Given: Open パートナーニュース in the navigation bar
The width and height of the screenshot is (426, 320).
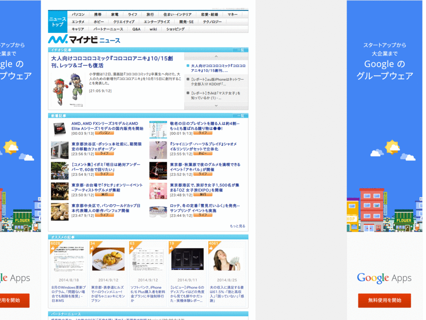Looking at the screenshot, I should tap(108, 29).
